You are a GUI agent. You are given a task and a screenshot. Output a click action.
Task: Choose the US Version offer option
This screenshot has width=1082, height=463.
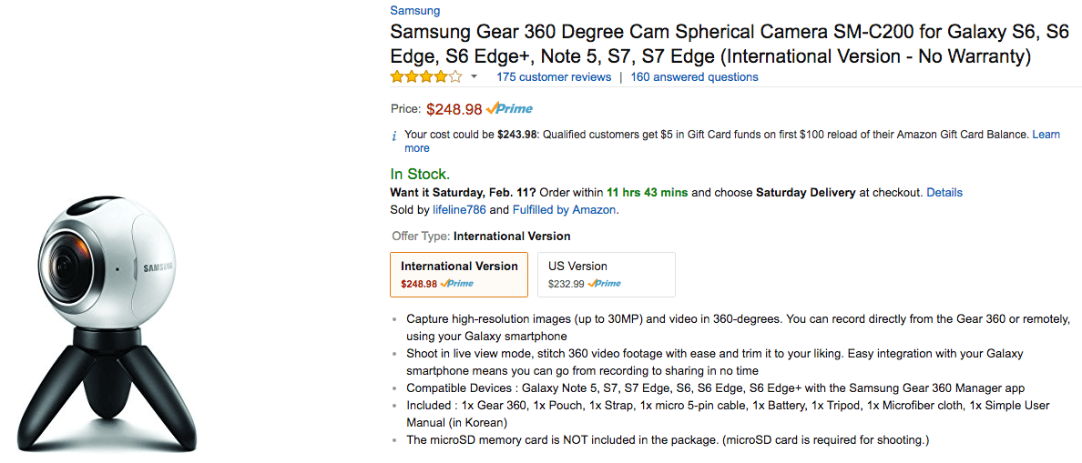[607, 274]
